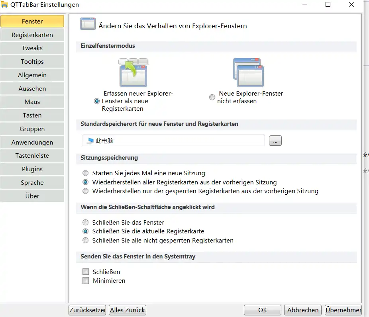Click the capture-windows-as-tabs illustration icon
Viewport: 369px width, 317px height.
click(133, 72)
